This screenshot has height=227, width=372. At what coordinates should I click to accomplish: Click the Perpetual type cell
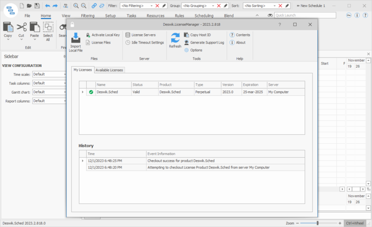[207, 92]
